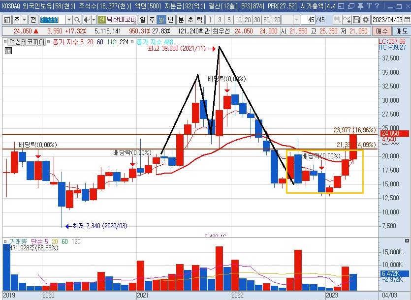Click the 거래량 volume legend label
Screen dimensions: 411x300
18,241
